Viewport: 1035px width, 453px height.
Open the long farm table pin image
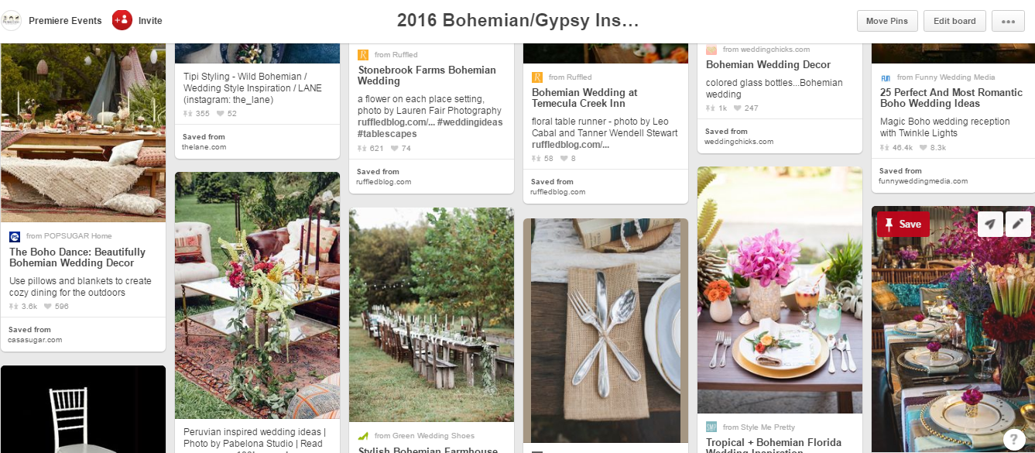431,314
